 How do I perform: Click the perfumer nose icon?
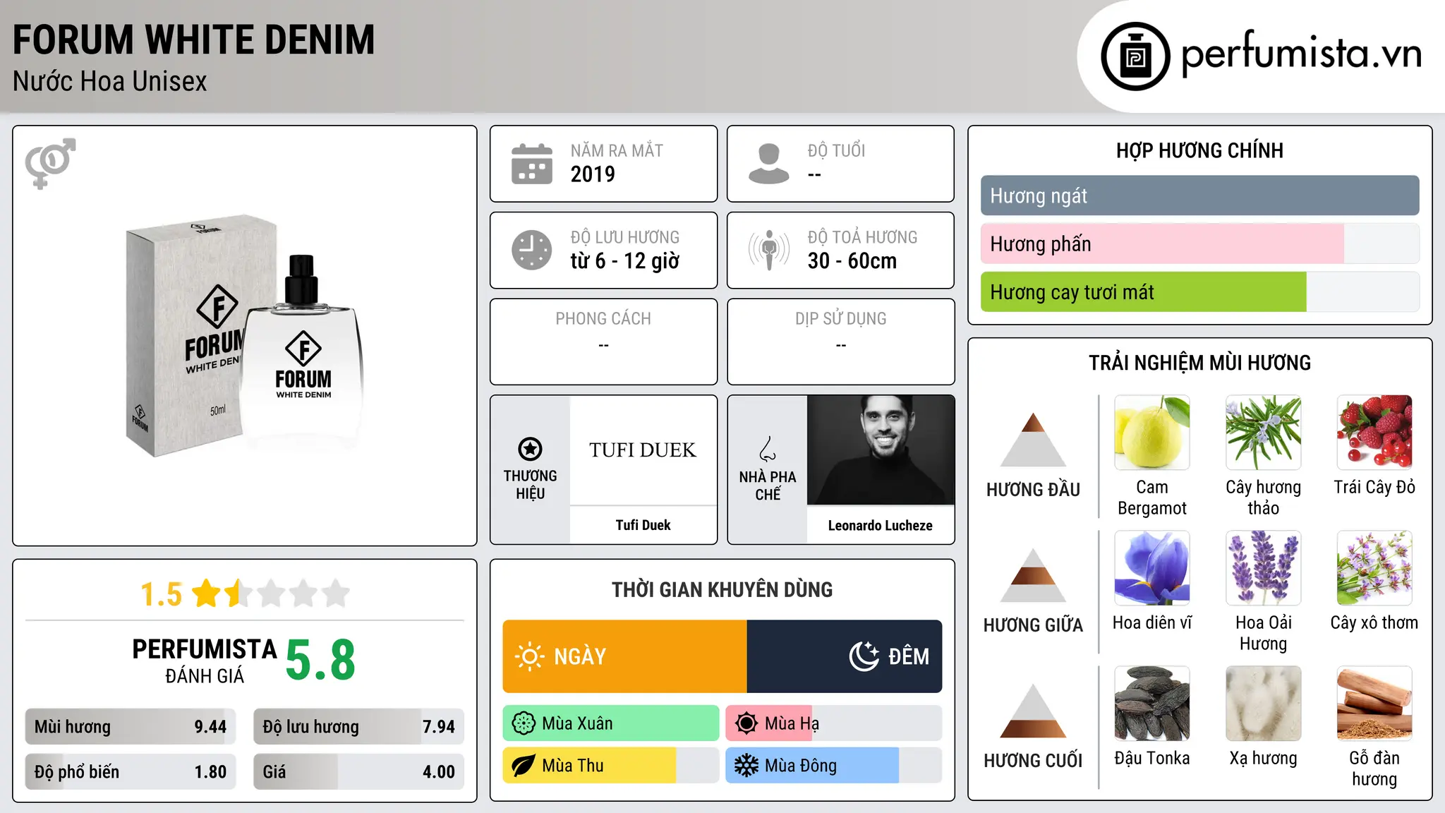768,449
